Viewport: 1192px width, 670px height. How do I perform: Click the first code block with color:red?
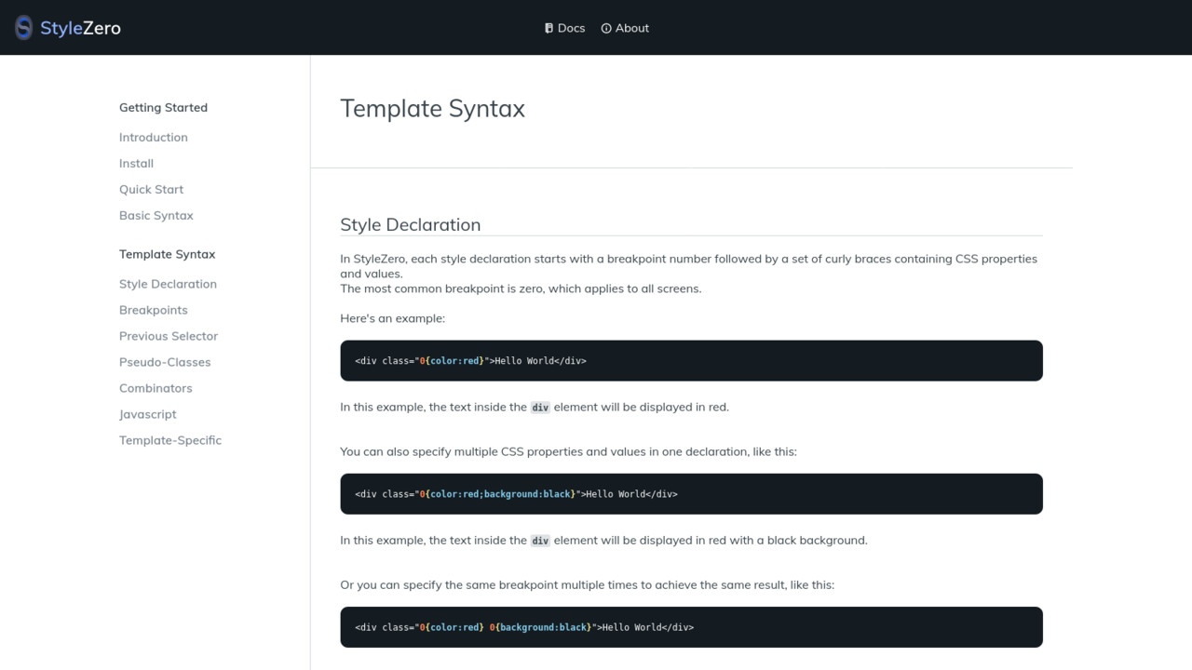pos(691,360)
